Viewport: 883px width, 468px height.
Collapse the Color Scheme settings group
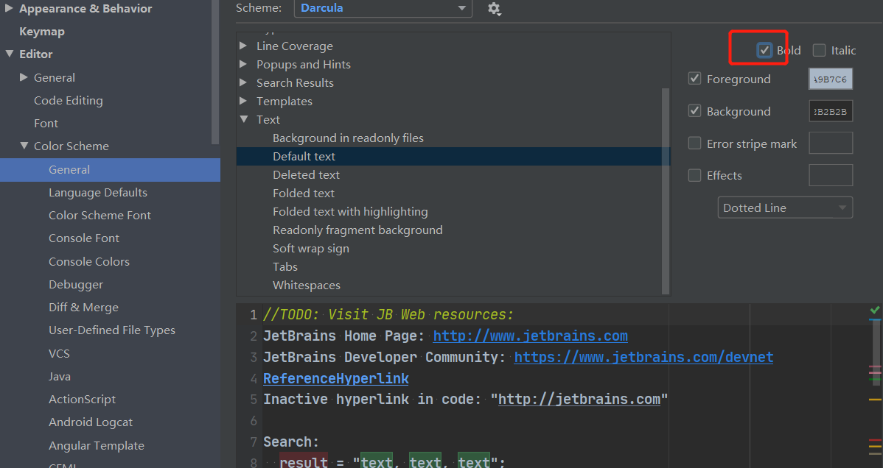[x=24, y=146]
